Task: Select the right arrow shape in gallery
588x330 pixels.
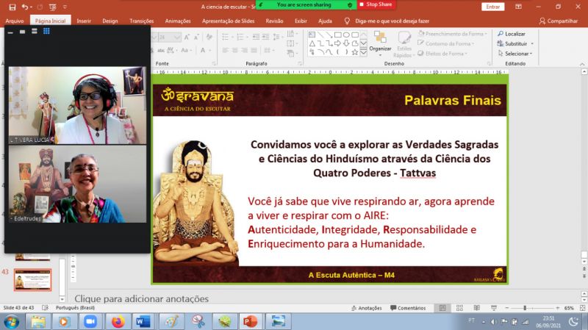Action: click(x=337, y=43)
